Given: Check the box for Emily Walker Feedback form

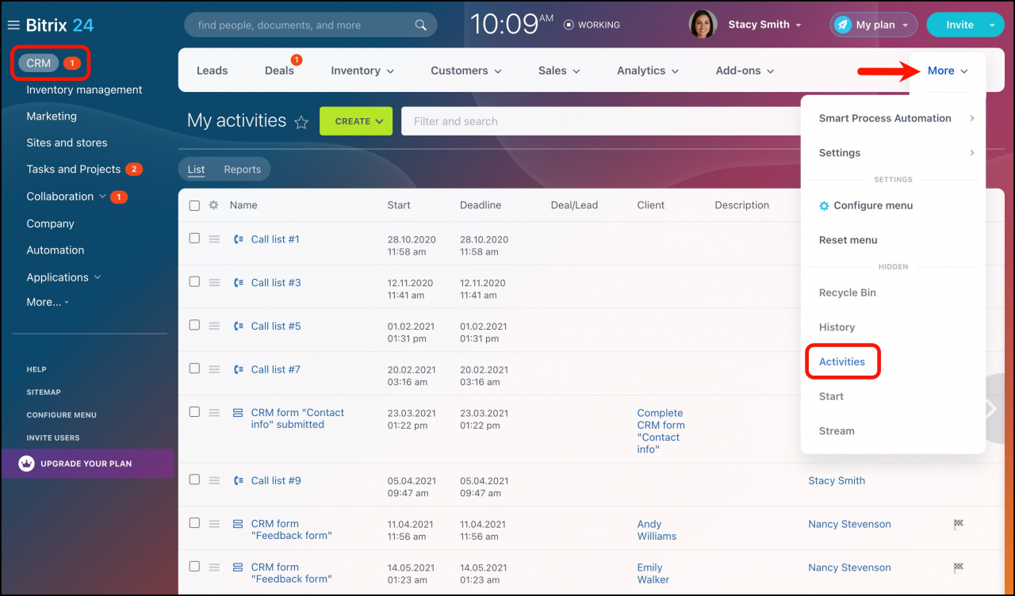Looking at the screenshot, I should [x=194, y=567].
